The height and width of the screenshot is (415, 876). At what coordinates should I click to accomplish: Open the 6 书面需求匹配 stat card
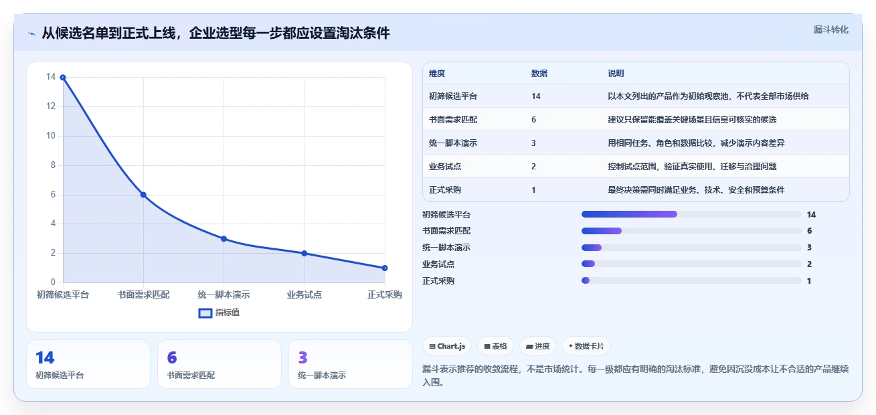click(x=220, y=364)
